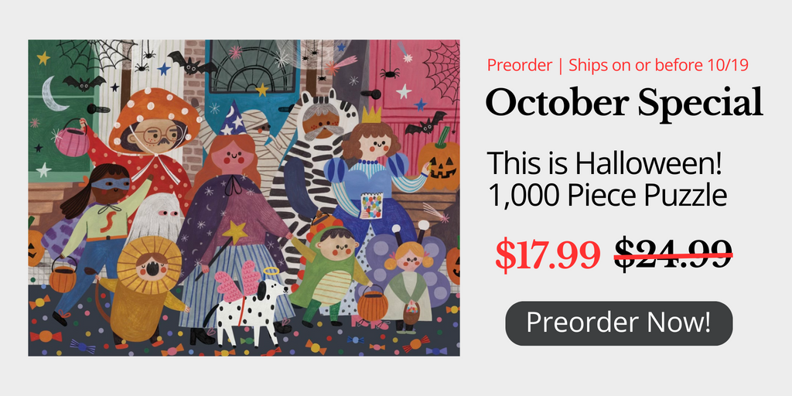Click the Preorder Now! button
Screen dimensions: 792x396
coord(619,323)
